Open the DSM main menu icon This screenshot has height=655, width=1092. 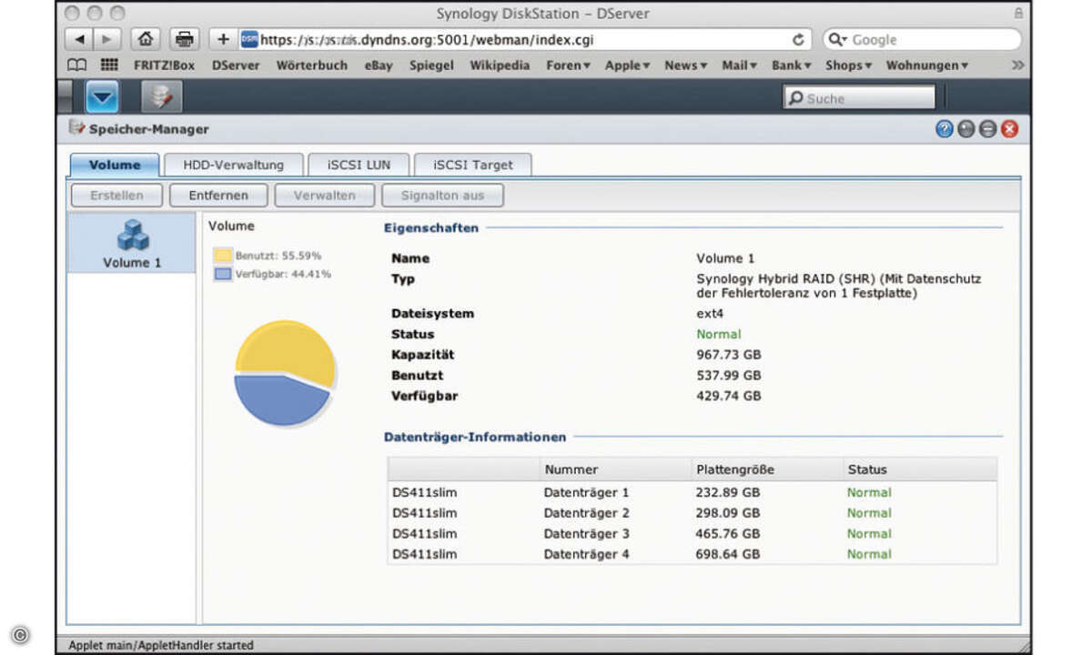coord(102,97)
